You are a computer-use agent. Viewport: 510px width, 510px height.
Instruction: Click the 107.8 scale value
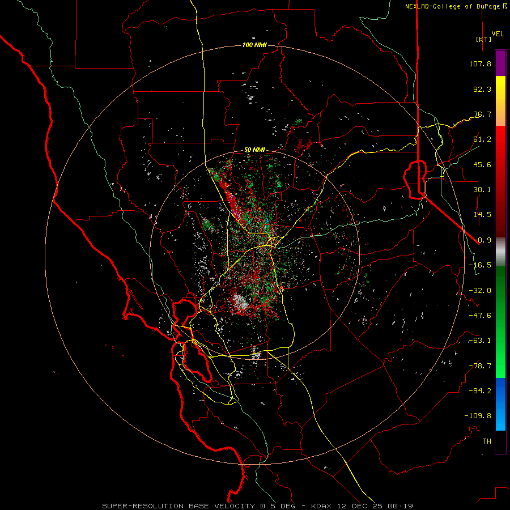tap(480, 63)
